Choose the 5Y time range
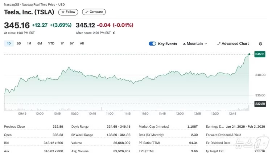 [72, 43]
